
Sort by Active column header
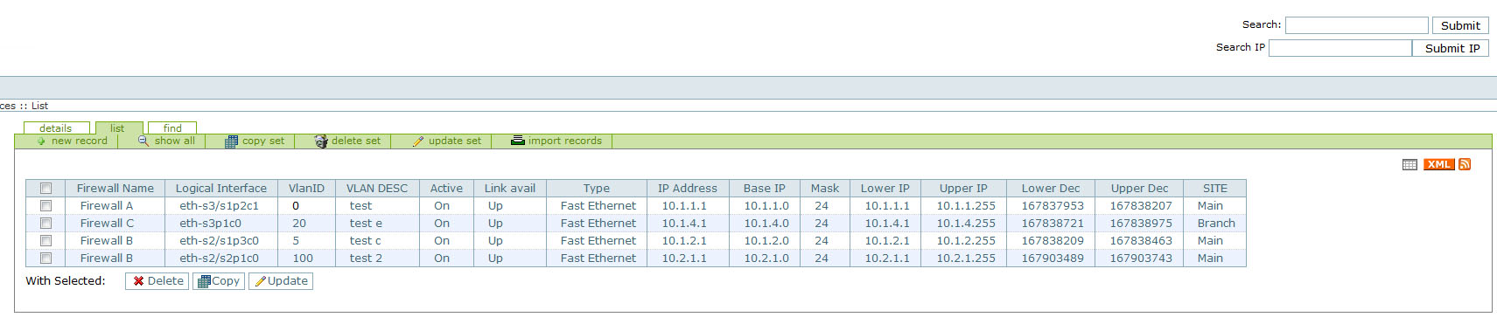coord(446,189)
